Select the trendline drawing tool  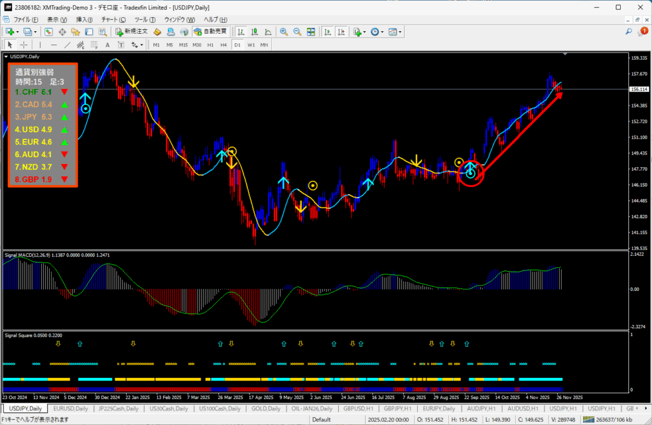click(x=67, y=45)
